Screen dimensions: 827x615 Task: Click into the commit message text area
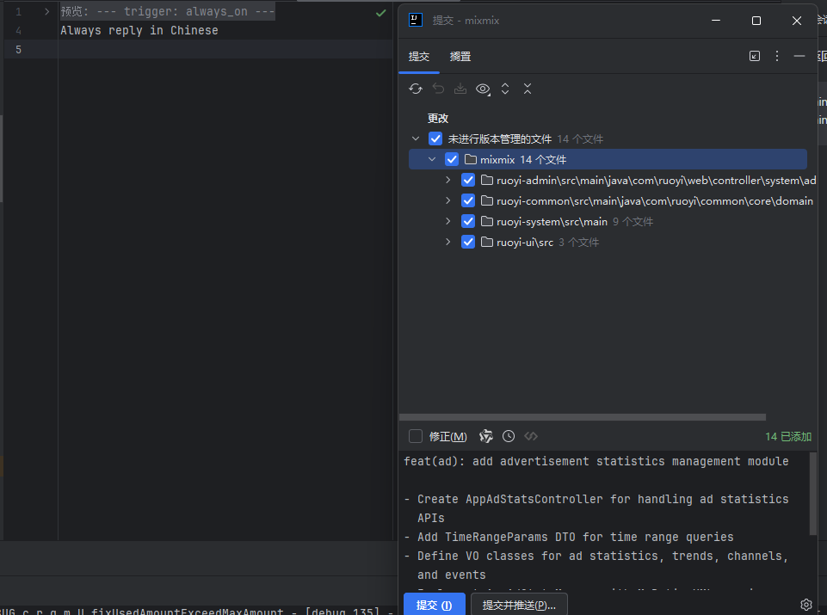[604, 519]
